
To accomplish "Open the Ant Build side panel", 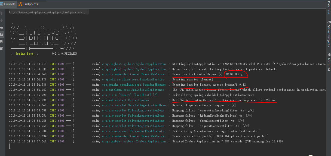I will click(x=329, y=62).
